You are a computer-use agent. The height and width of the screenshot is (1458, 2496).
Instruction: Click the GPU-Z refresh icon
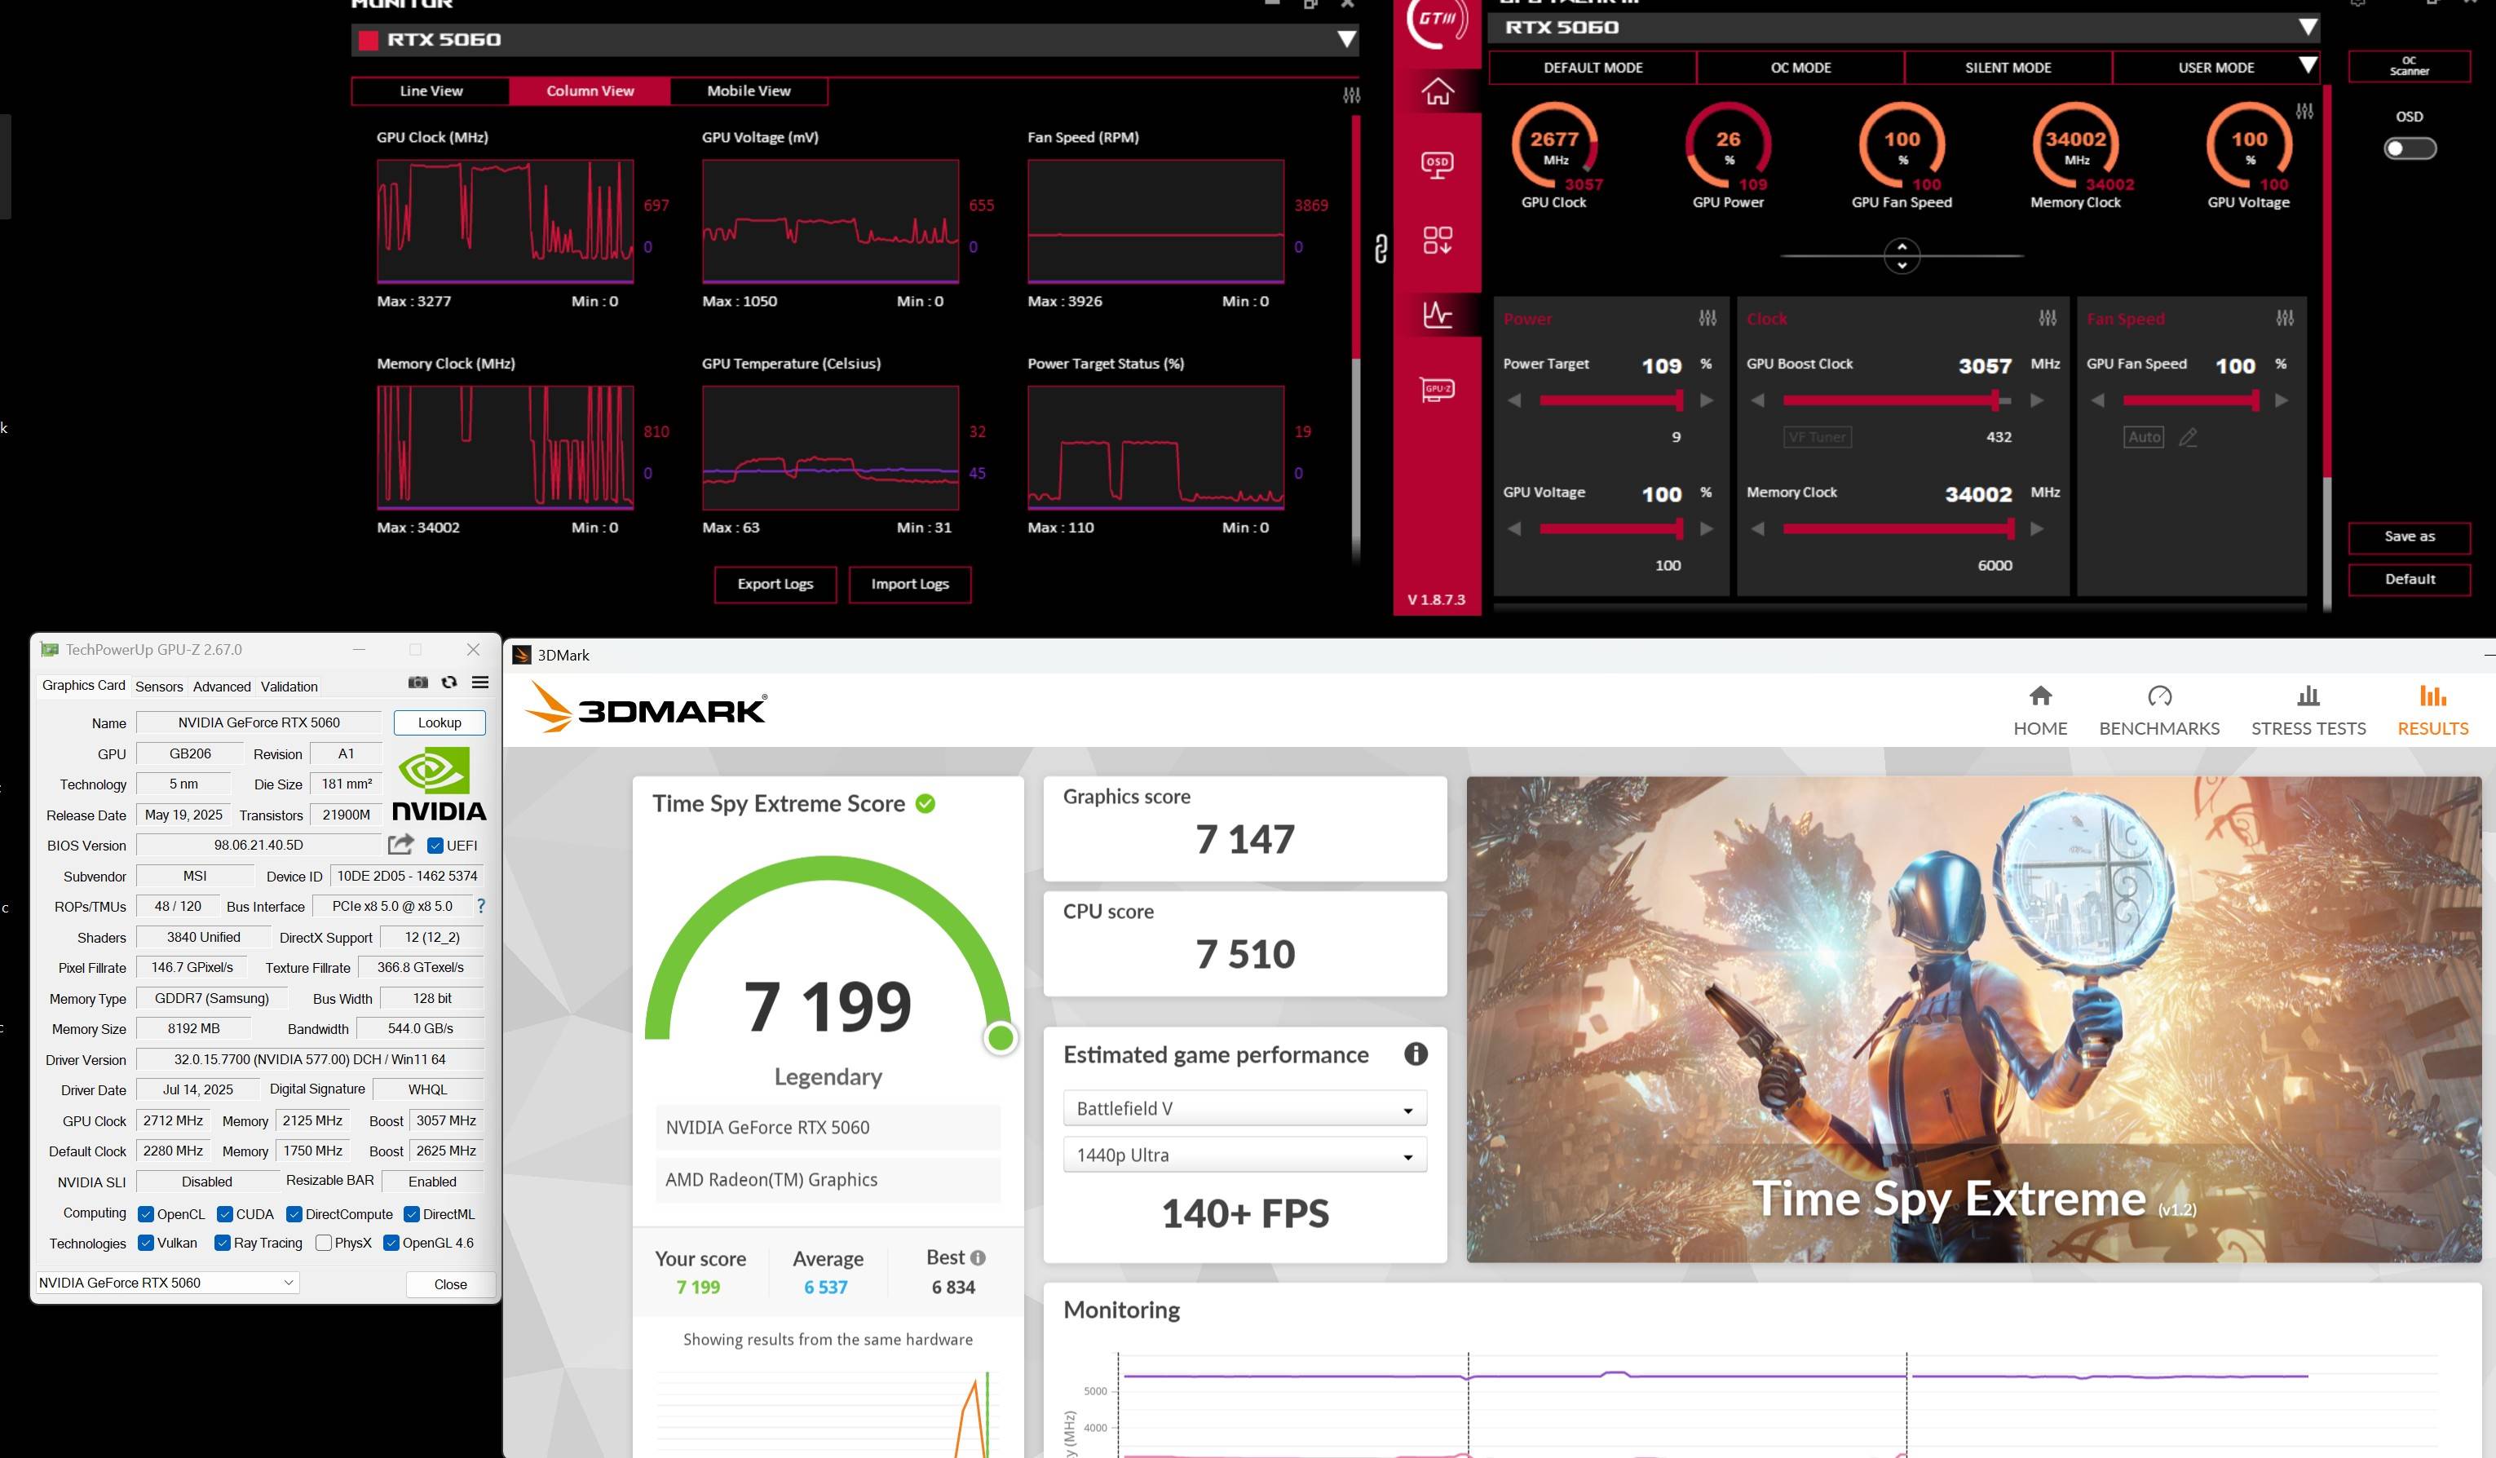coord(448,683)
